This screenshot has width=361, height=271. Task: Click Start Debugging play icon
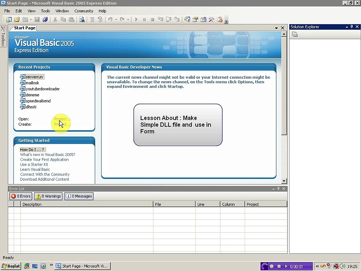pos(136,20)
